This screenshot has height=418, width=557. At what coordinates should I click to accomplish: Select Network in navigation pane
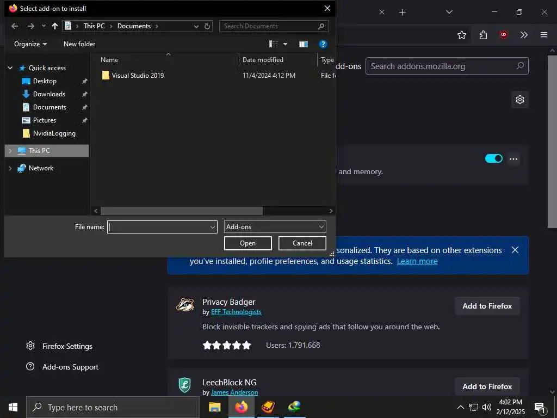tap(41, 168)
